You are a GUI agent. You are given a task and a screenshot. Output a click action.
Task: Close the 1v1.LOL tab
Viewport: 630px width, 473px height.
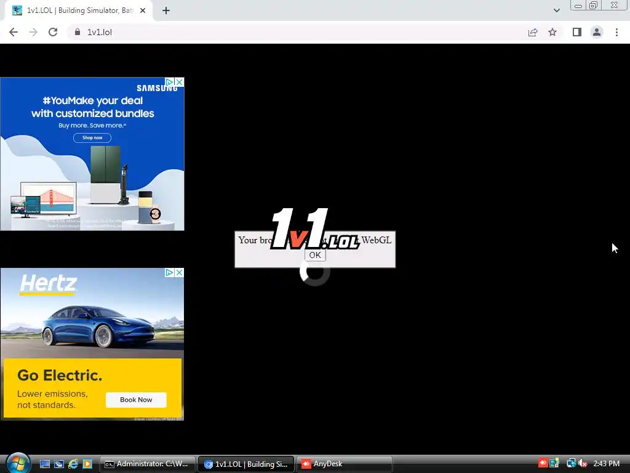coord(143,10)
